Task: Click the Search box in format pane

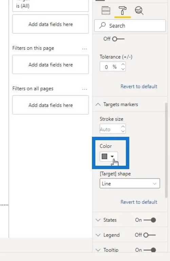Action: tap(130, 26)
